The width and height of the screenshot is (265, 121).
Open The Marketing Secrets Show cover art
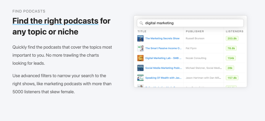click(x=140, y=38)
